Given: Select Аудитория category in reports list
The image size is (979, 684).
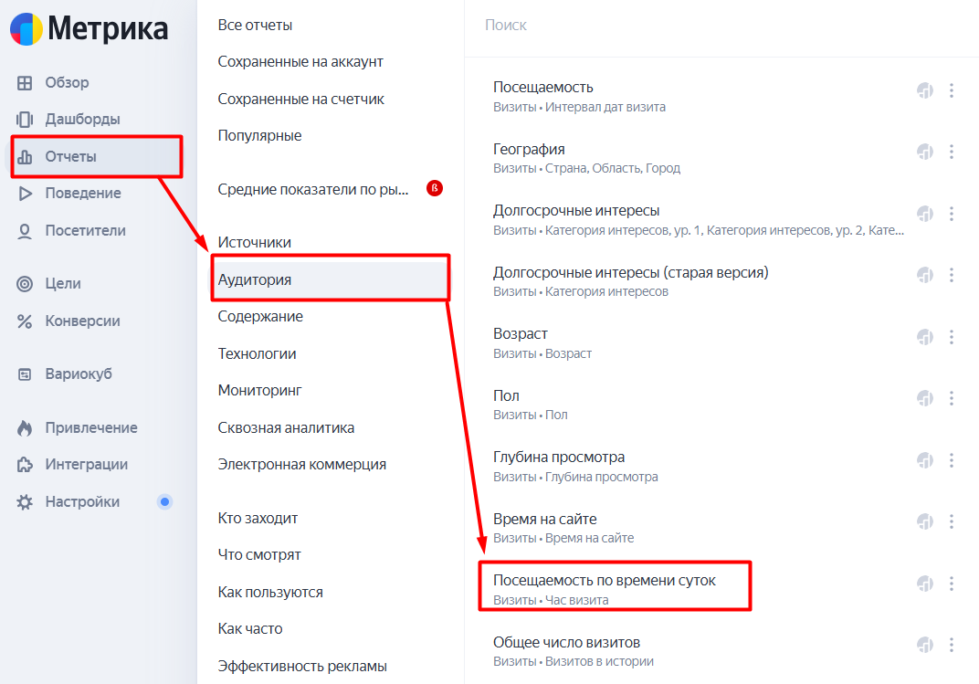Looking at the screenshot, I should point(255,279).
